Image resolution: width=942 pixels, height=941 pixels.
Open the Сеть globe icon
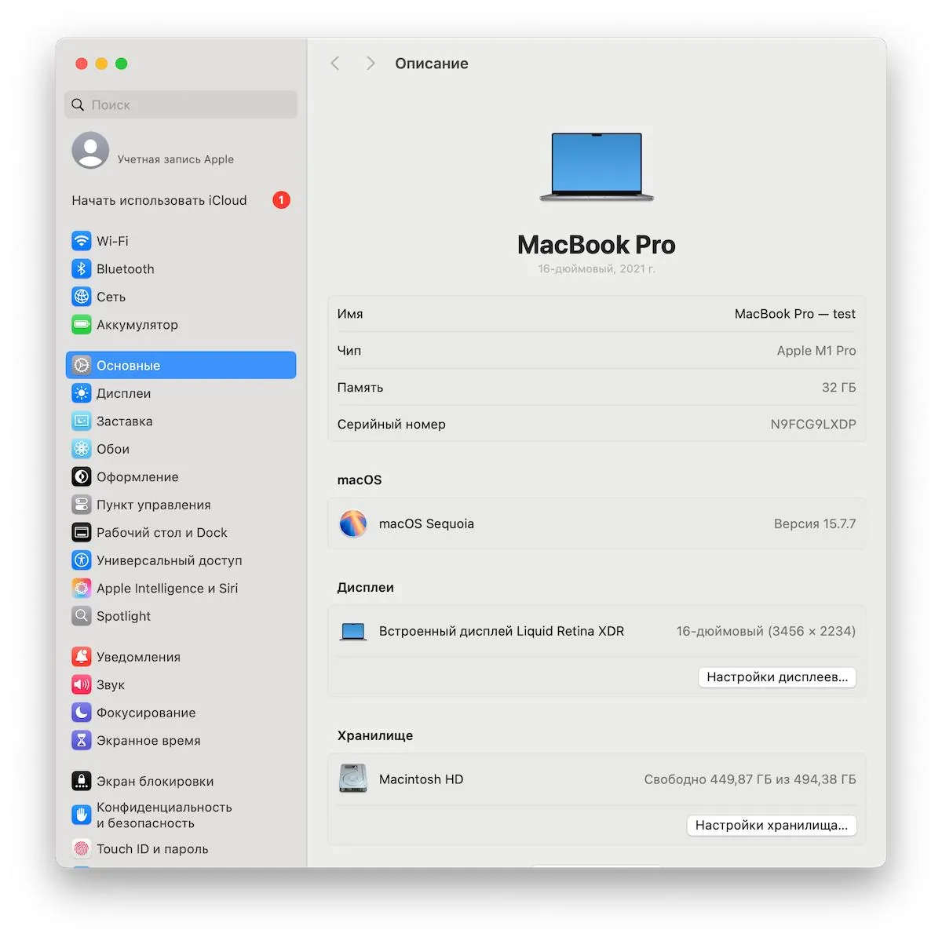[x=82, y=297]
